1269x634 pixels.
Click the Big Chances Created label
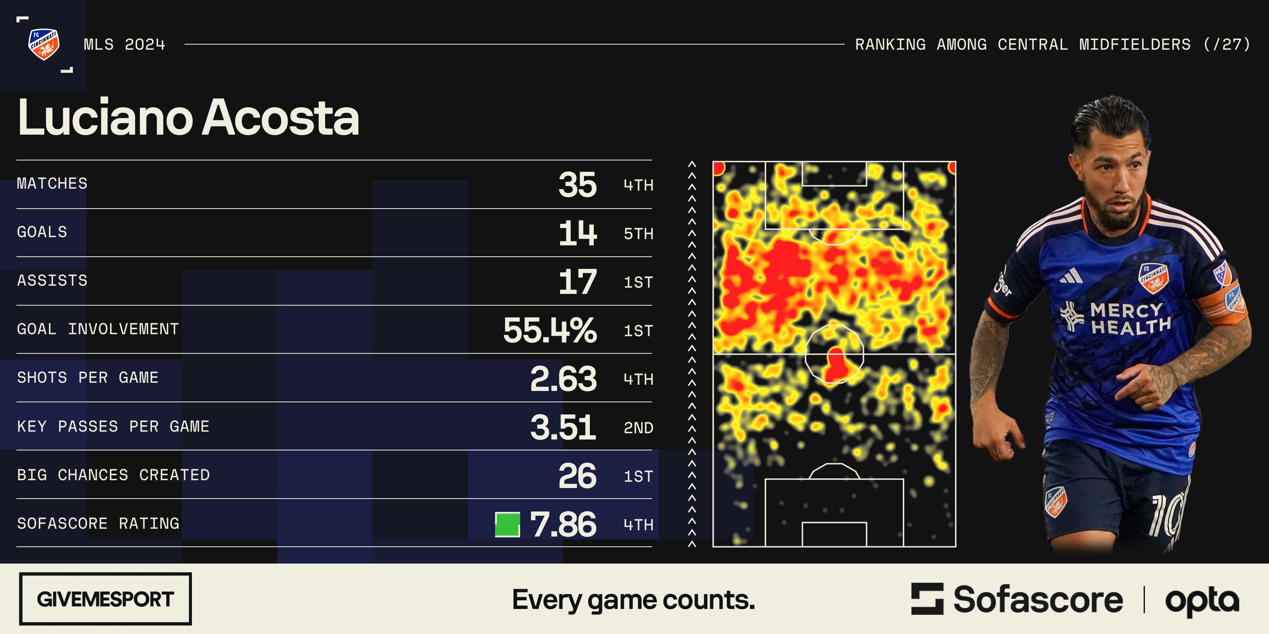pos(113,475)
